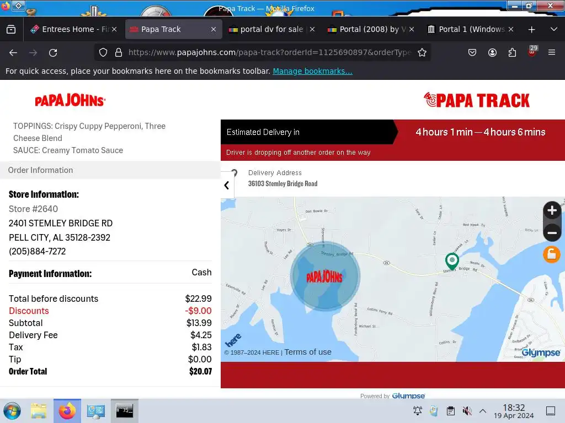Open File Explorer from the taskbar

click(x=39, y=411)
